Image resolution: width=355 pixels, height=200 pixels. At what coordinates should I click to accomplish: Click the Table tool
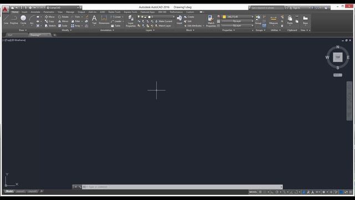[x=116, y=26]
